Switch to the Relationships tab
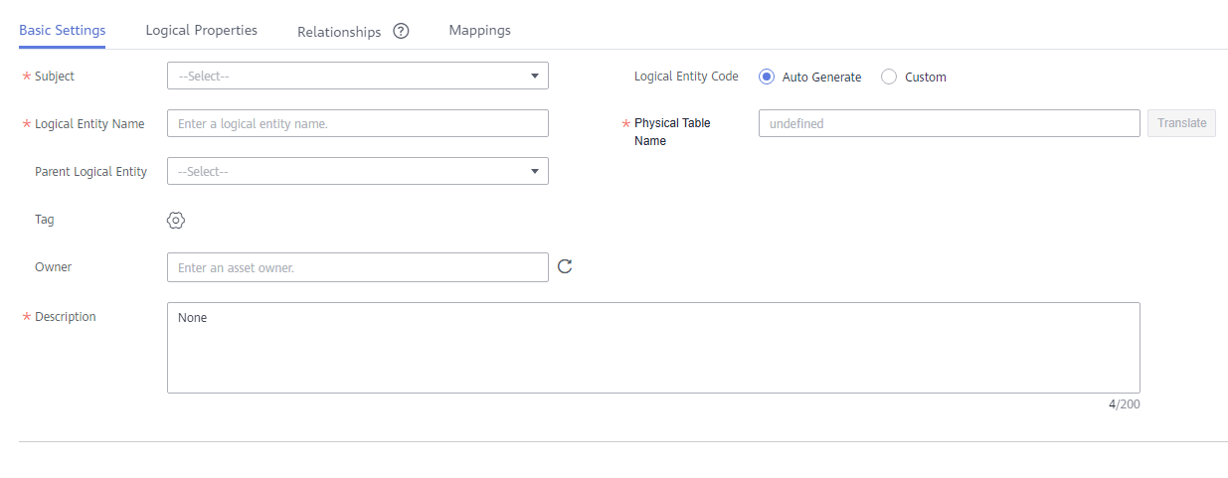Viewport: 1228px width, 478px height. [339, 32]
